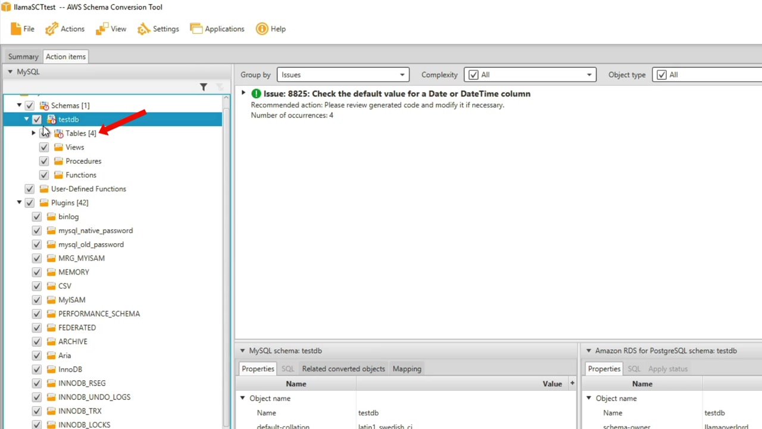Open the Group by Issues dropdown
Image resolution: width=762 pixels, height=429 pixels.
[x=343, y=75]
